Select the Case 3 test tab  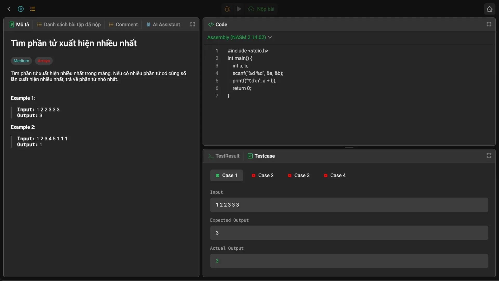(x=299, y=176)
